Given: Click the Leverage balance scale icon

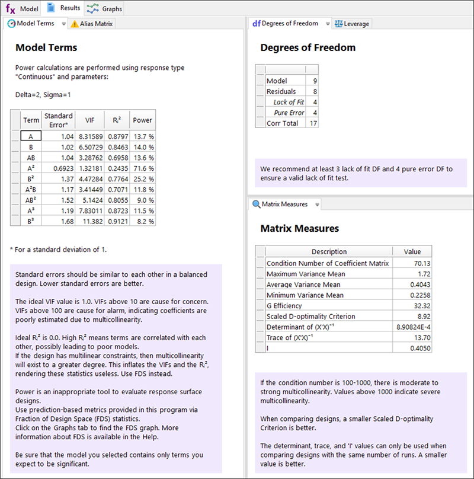Looking at the screenshot, I should pos(338,24).
